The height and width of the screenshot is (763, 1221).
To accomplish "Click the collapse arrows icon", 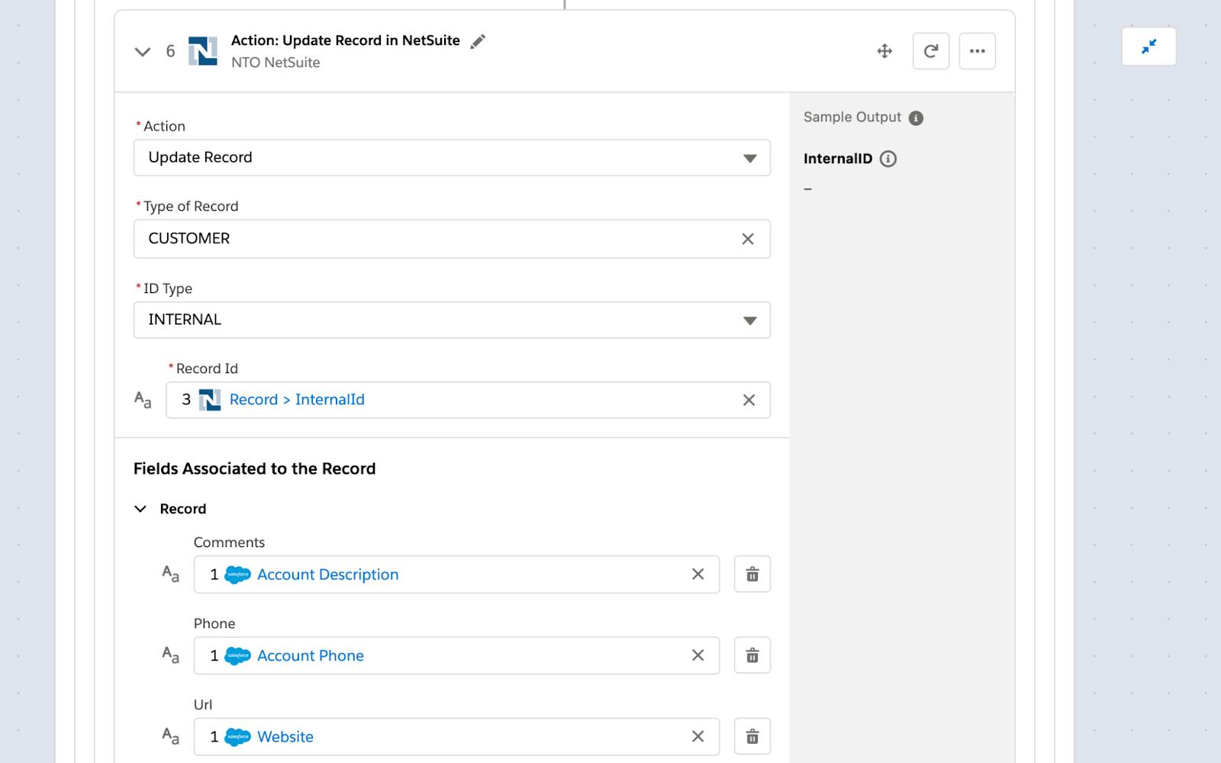I will pyautogui.click(x=1149, y=47).
